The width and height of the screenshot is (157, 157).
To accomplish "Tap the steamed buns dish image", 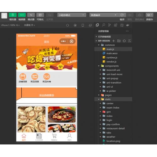I will click(32, 119).
